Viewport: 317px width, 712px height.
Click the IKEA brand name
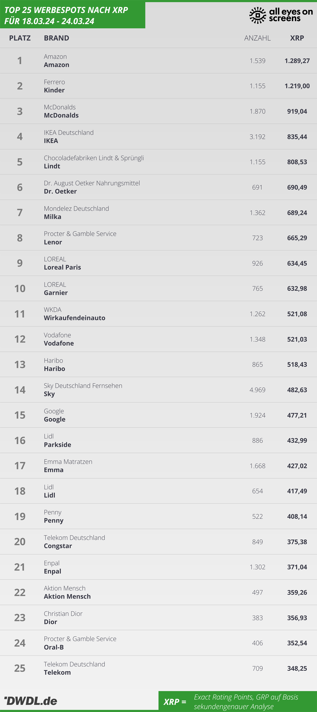pos(51,141)
